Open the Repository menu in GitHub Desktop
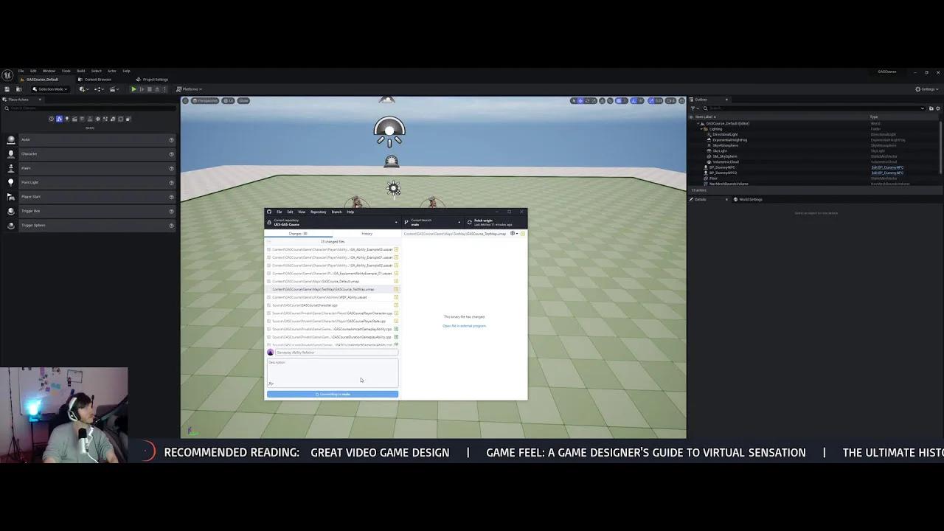Viewport: 944px width, 531px height. [318, 212]
